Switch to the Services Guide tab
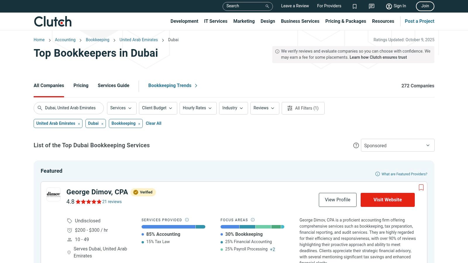Image resolution: width=468 pixels, height=263 pixels. coord(113,85)
